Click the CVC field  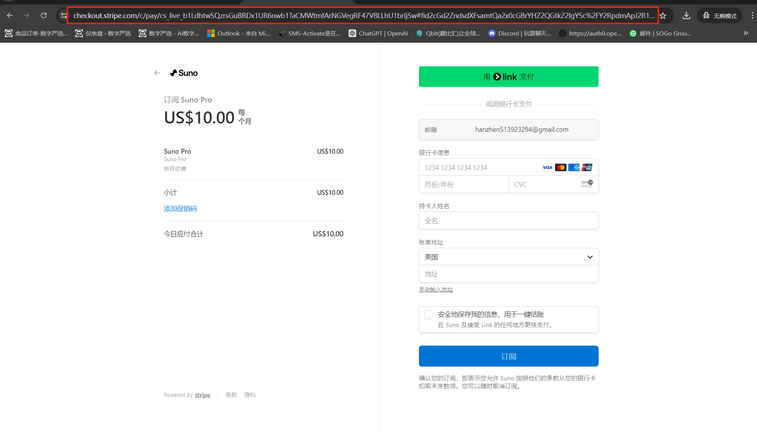(554, 184)
